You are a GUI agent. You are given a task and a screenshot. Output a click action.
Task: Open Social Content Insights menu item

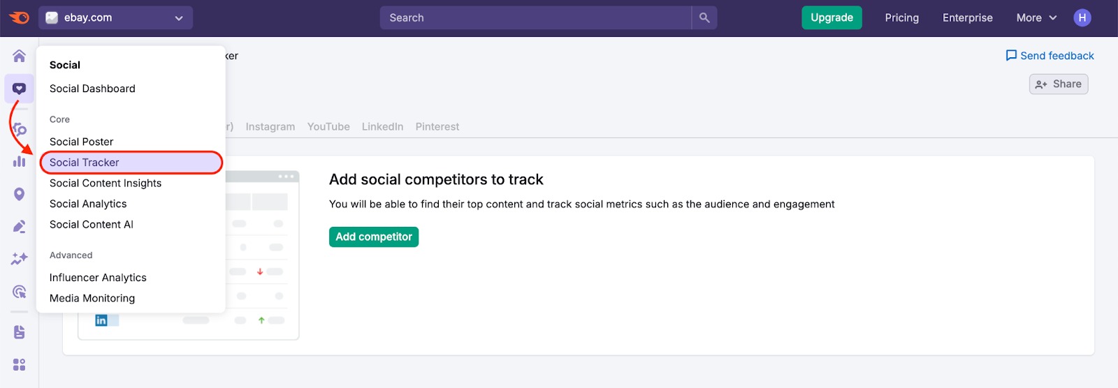click(x=106, y=184)
